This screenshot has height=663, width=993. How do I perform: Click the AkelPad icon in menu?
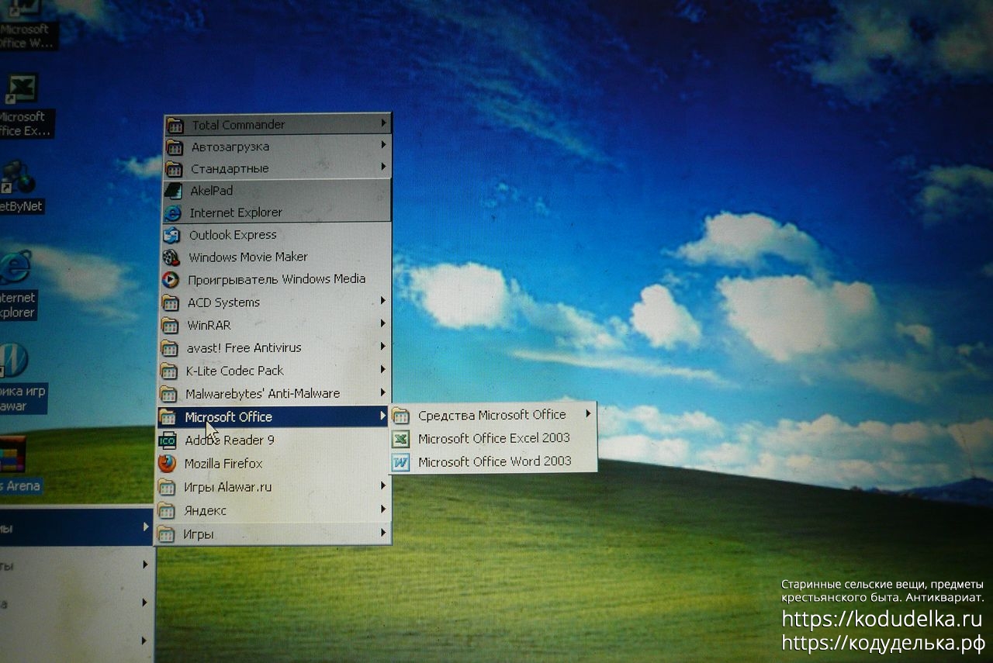coord(174,191)
